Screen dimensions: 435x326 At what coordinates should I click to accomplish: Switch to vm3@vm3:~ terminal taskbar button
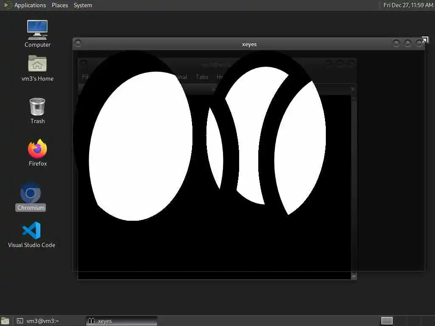click(50, 321)
